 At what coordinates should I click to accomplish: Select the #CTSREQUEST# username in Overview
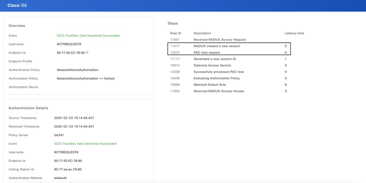point(69,44)
